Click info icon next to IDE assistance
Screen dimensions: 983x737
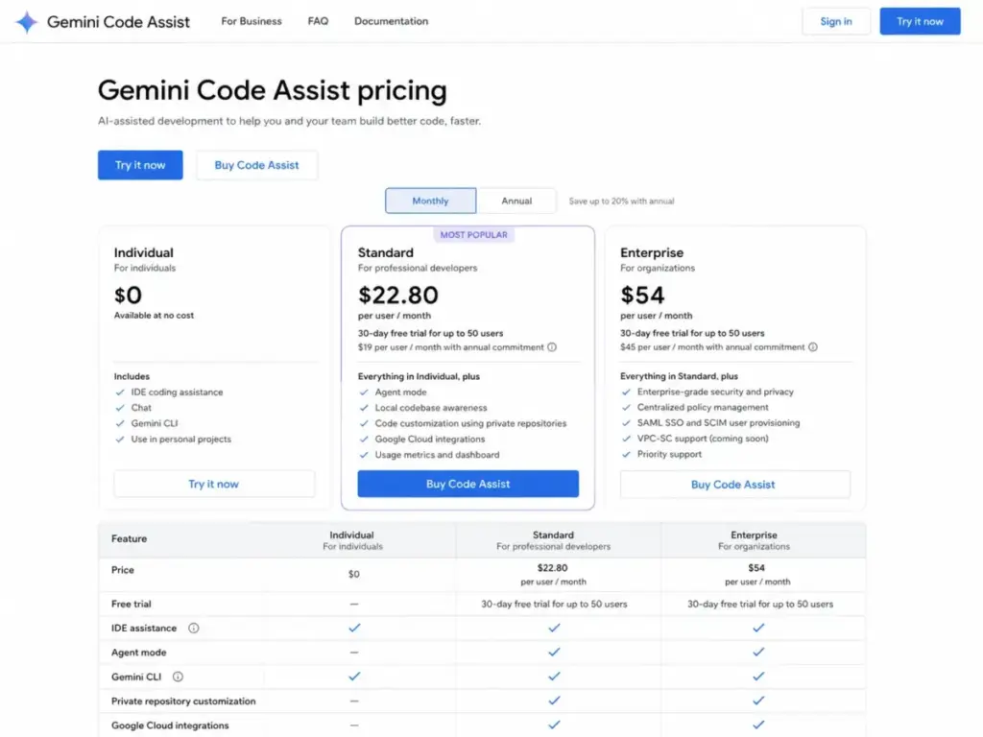pyautogui.click(x=194, y=628)
